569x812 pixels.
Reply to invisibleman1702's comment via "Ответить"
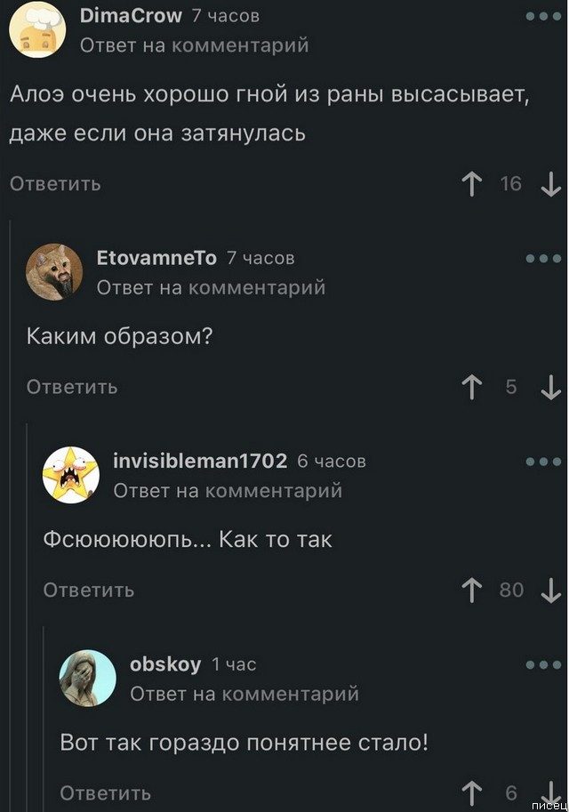pyautogui.click(x=89, y=590)
